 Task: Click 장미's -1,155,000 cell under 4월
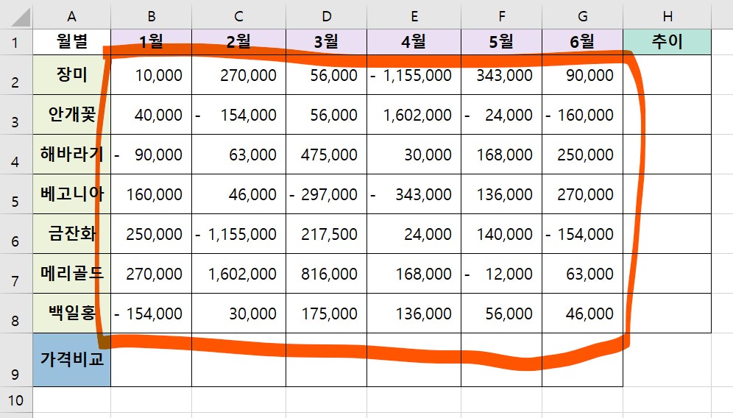[x=414, y=75]
